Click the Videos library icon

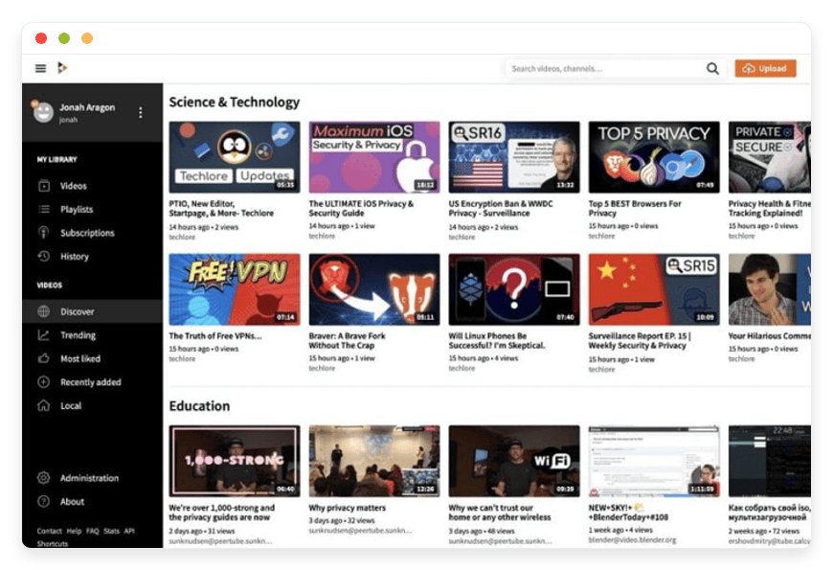tap(44, 186)
